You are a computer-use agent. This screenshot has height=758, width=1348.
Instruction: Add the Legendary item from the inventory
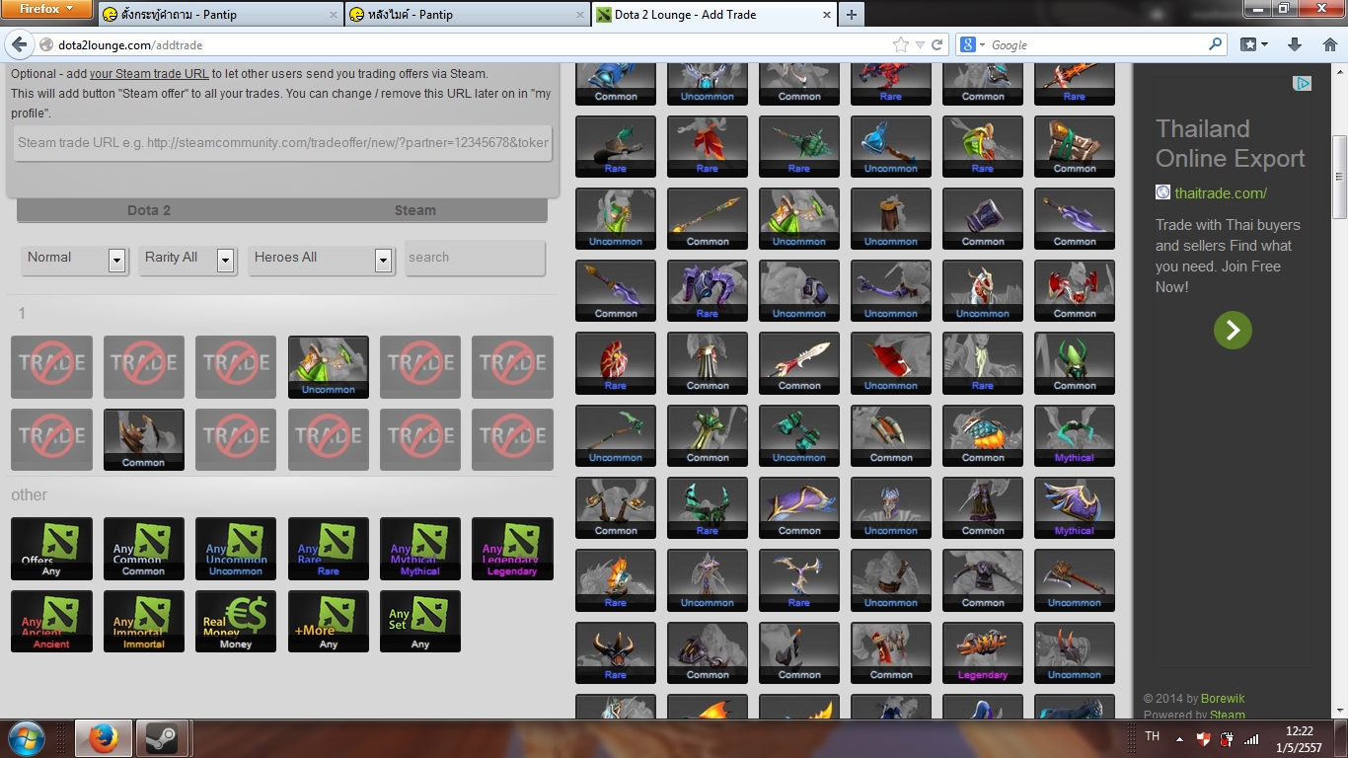(983, 652)
